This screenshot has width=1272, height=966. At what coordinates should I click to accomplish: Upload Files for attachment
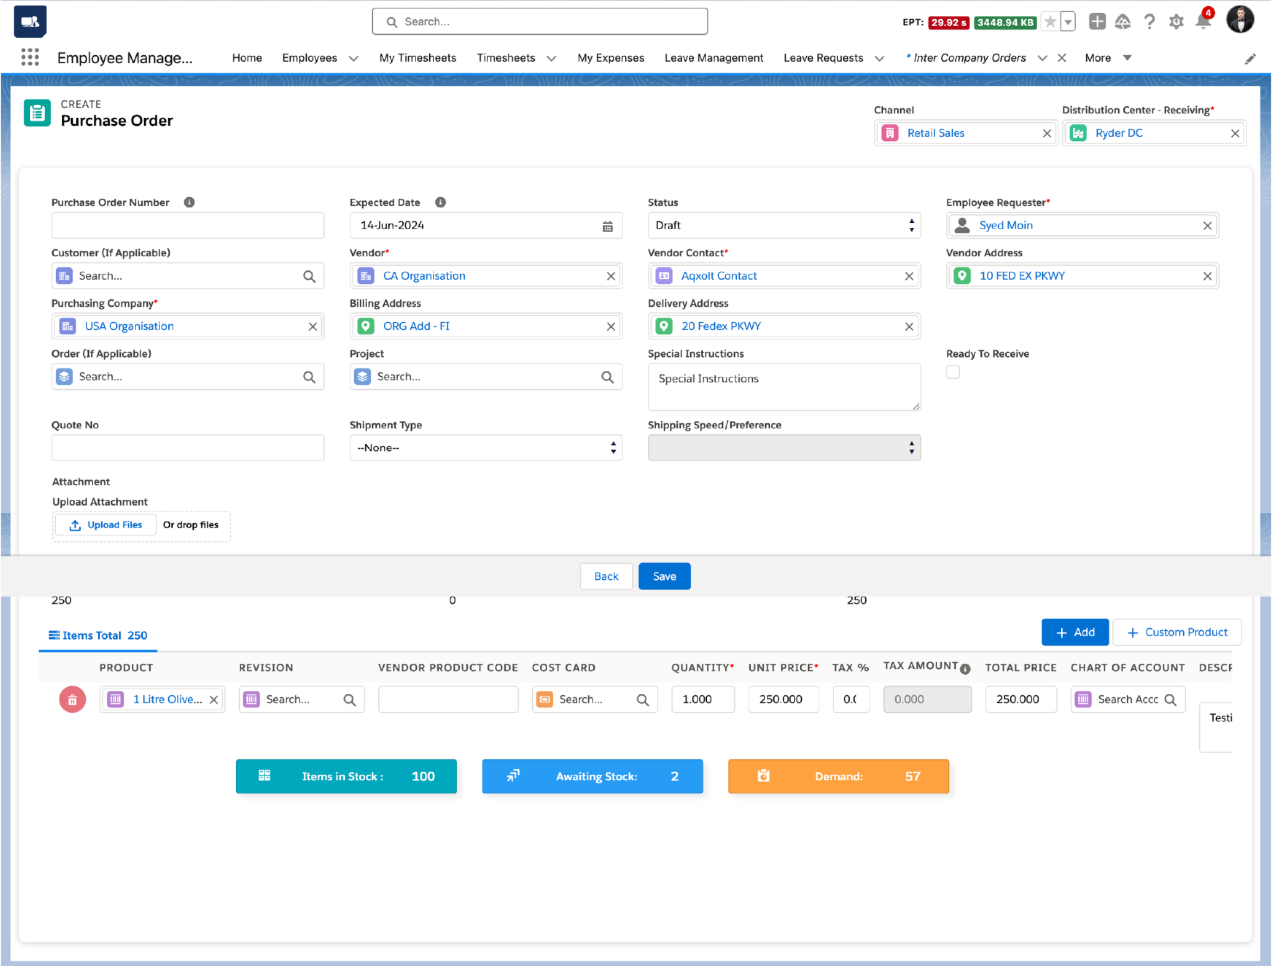tap(106, 525)
